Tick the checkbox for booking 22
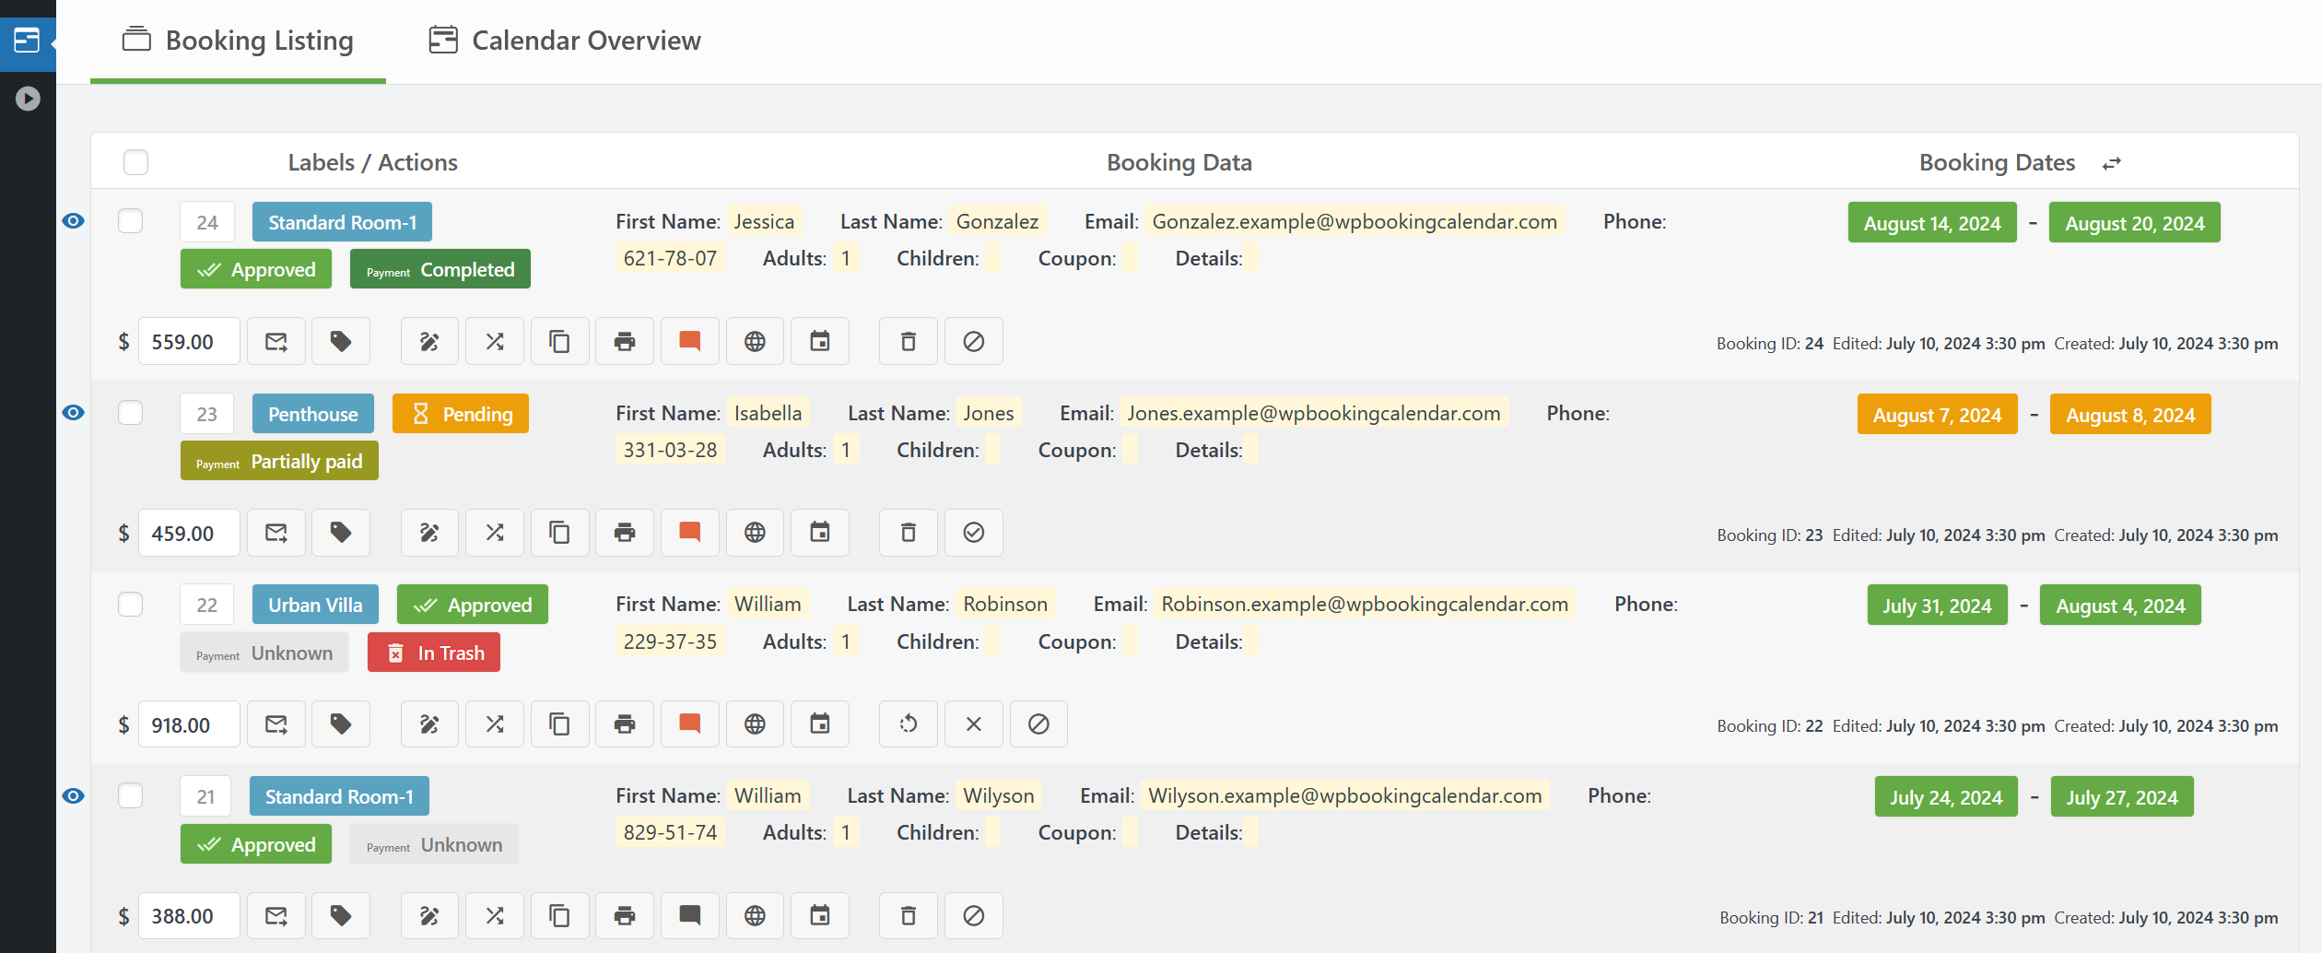 130,604
